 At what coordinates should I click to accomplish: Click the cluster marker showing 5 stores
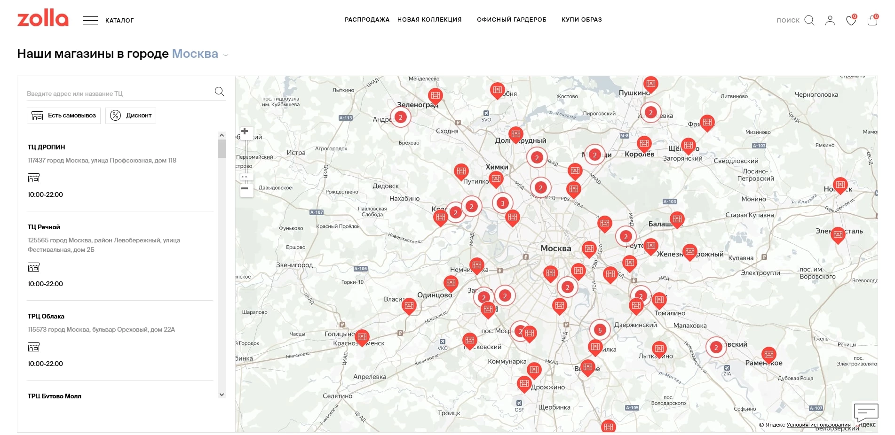600,330
